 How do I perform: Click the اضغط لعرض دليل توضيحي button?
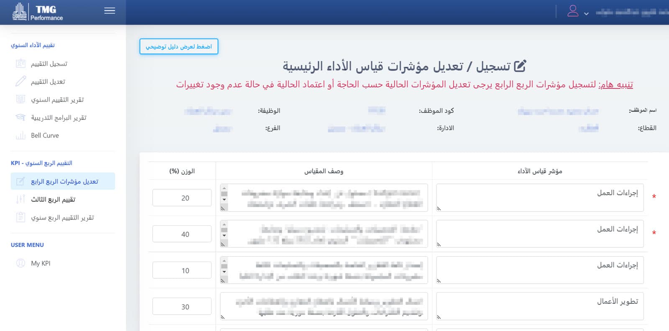[x=179, y=46]
